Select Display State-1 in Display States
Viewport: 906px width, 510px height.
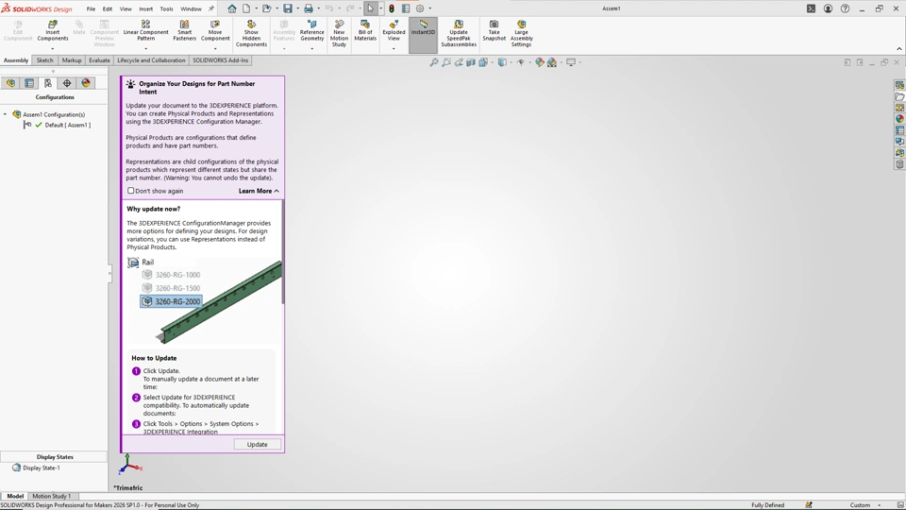[42, 467]
